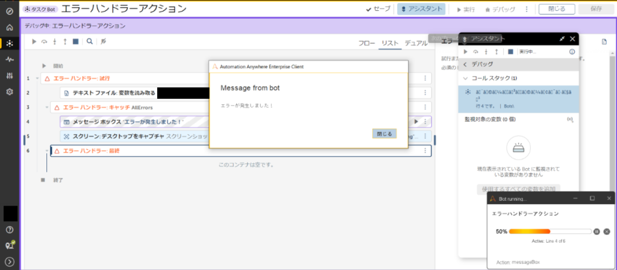Click the 閉じる button in top header
Viewport: 617px width, 270px height.
click(x=556, y=9)
